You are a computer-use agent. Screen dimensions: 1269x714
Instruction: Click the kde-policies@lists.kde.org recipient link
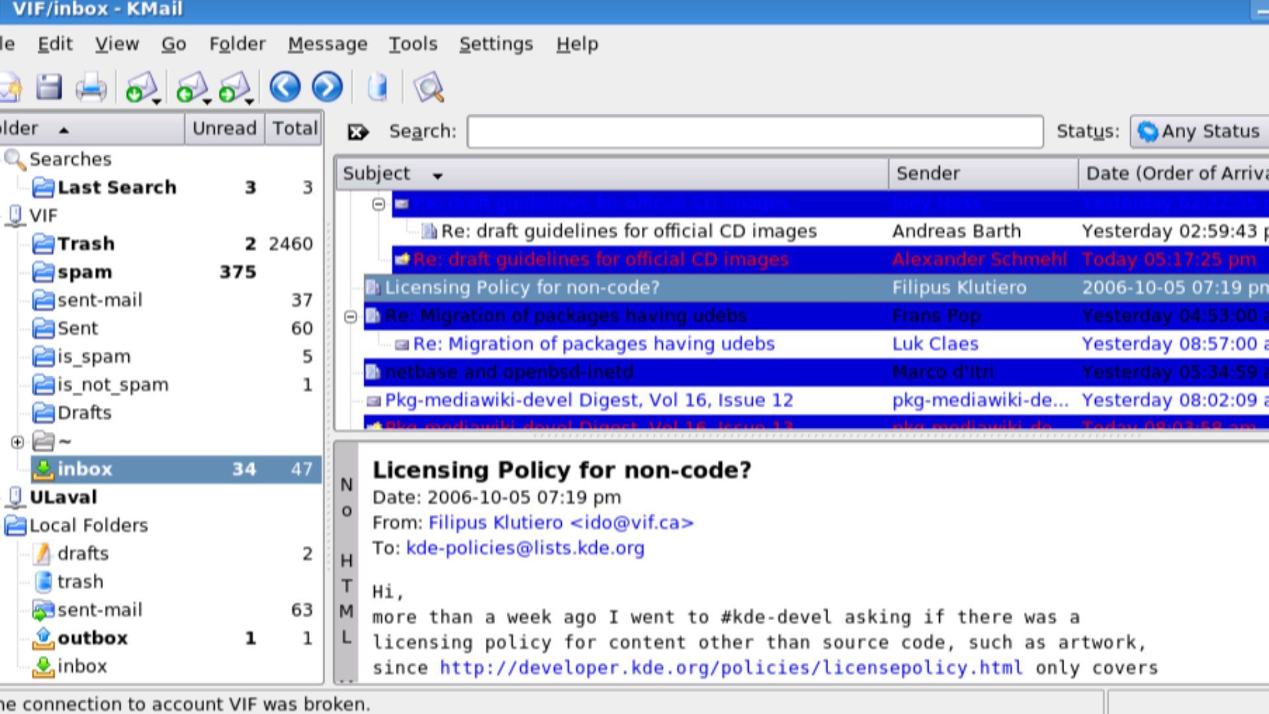[525, 548]
